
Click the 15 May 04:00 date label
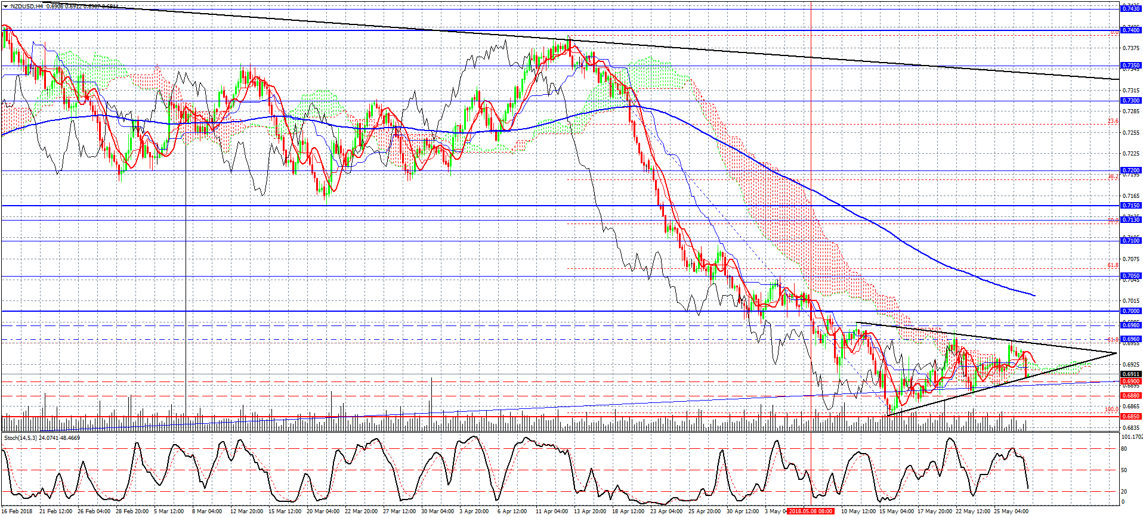(x=897, y=511)
